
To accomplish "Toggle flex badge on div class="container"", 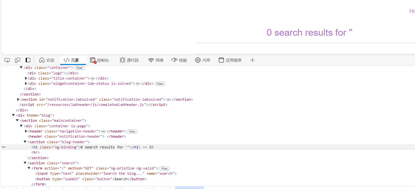I will tap(79, 68).
